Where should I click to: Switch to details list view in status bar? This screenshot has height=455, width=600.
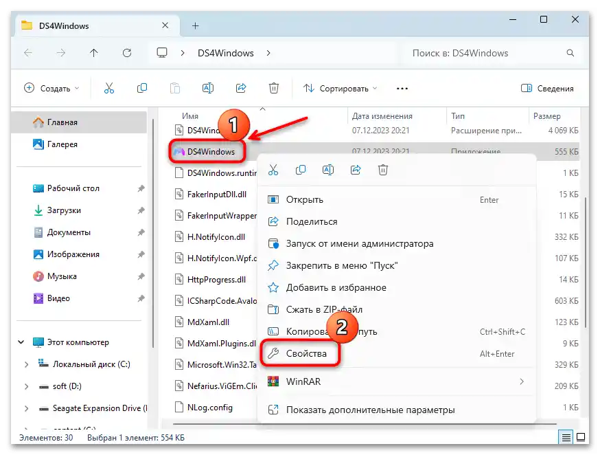tap(566, 437)
